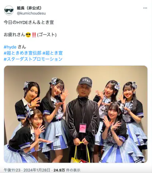Click the text 今日のHYDEさん＆とき宣
This screenshot has height=173, width=152.
pos(29,23)
